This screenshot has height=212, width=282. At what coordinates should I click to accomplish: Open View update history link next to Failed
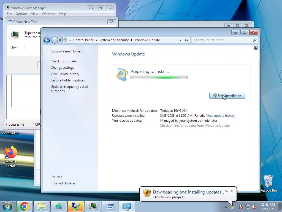point(221,116)
